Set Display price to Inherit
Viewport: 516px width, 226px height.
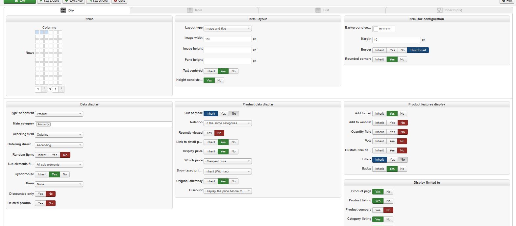click(211, 151)
